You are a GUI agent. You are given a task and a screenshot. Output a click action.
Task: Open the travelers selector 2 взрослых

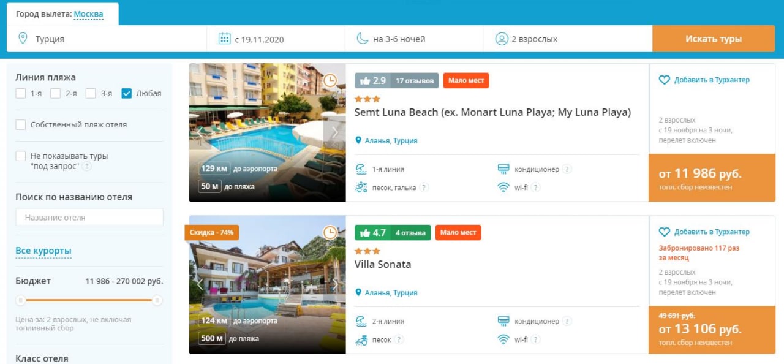coord(568,39)
